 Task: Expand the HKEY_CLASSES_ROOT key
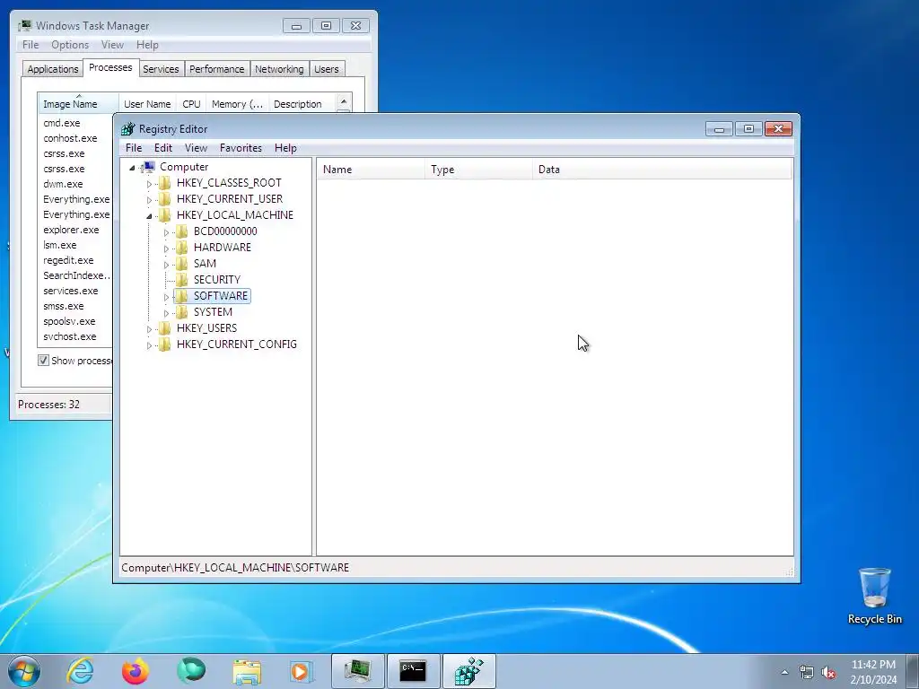pos(149,184)
